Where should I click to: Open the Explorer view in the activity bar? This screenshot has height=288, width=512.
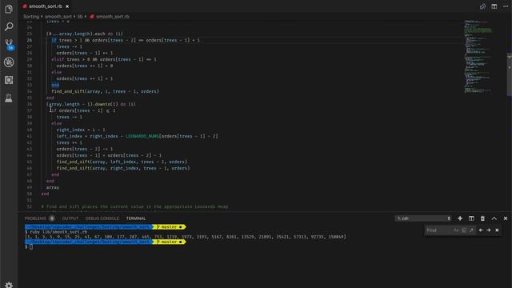[x=9, y=9]
